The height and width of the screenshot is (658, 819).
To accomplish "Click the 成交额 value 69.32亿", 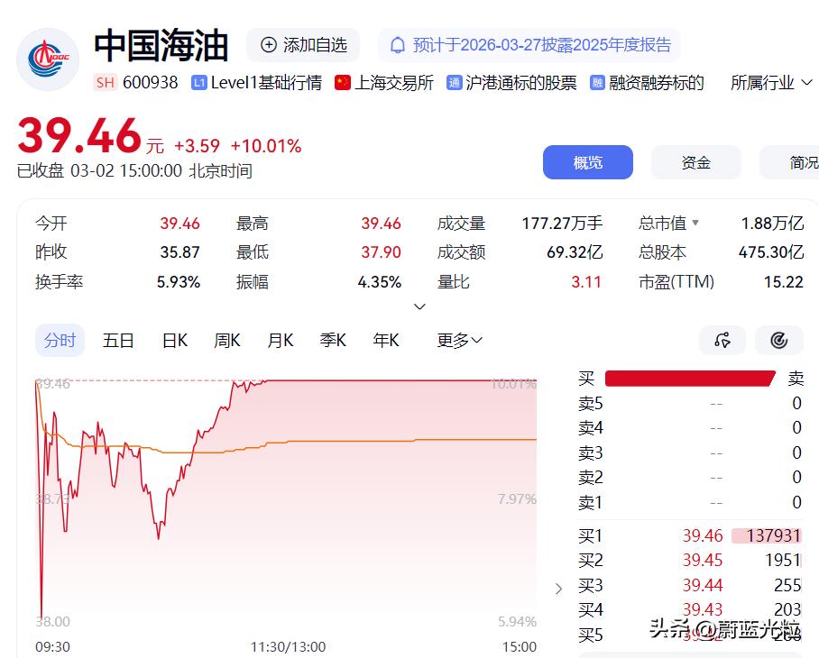I will click(x=575, y=252).
